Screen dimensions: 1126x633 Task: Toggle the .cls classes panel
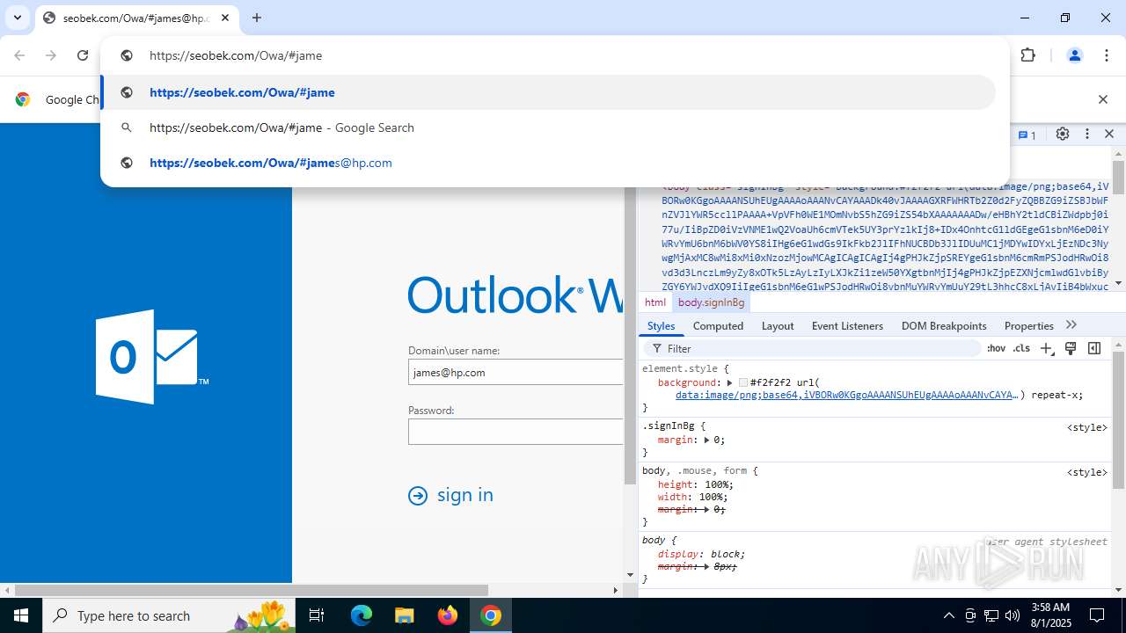point(1021,348)
